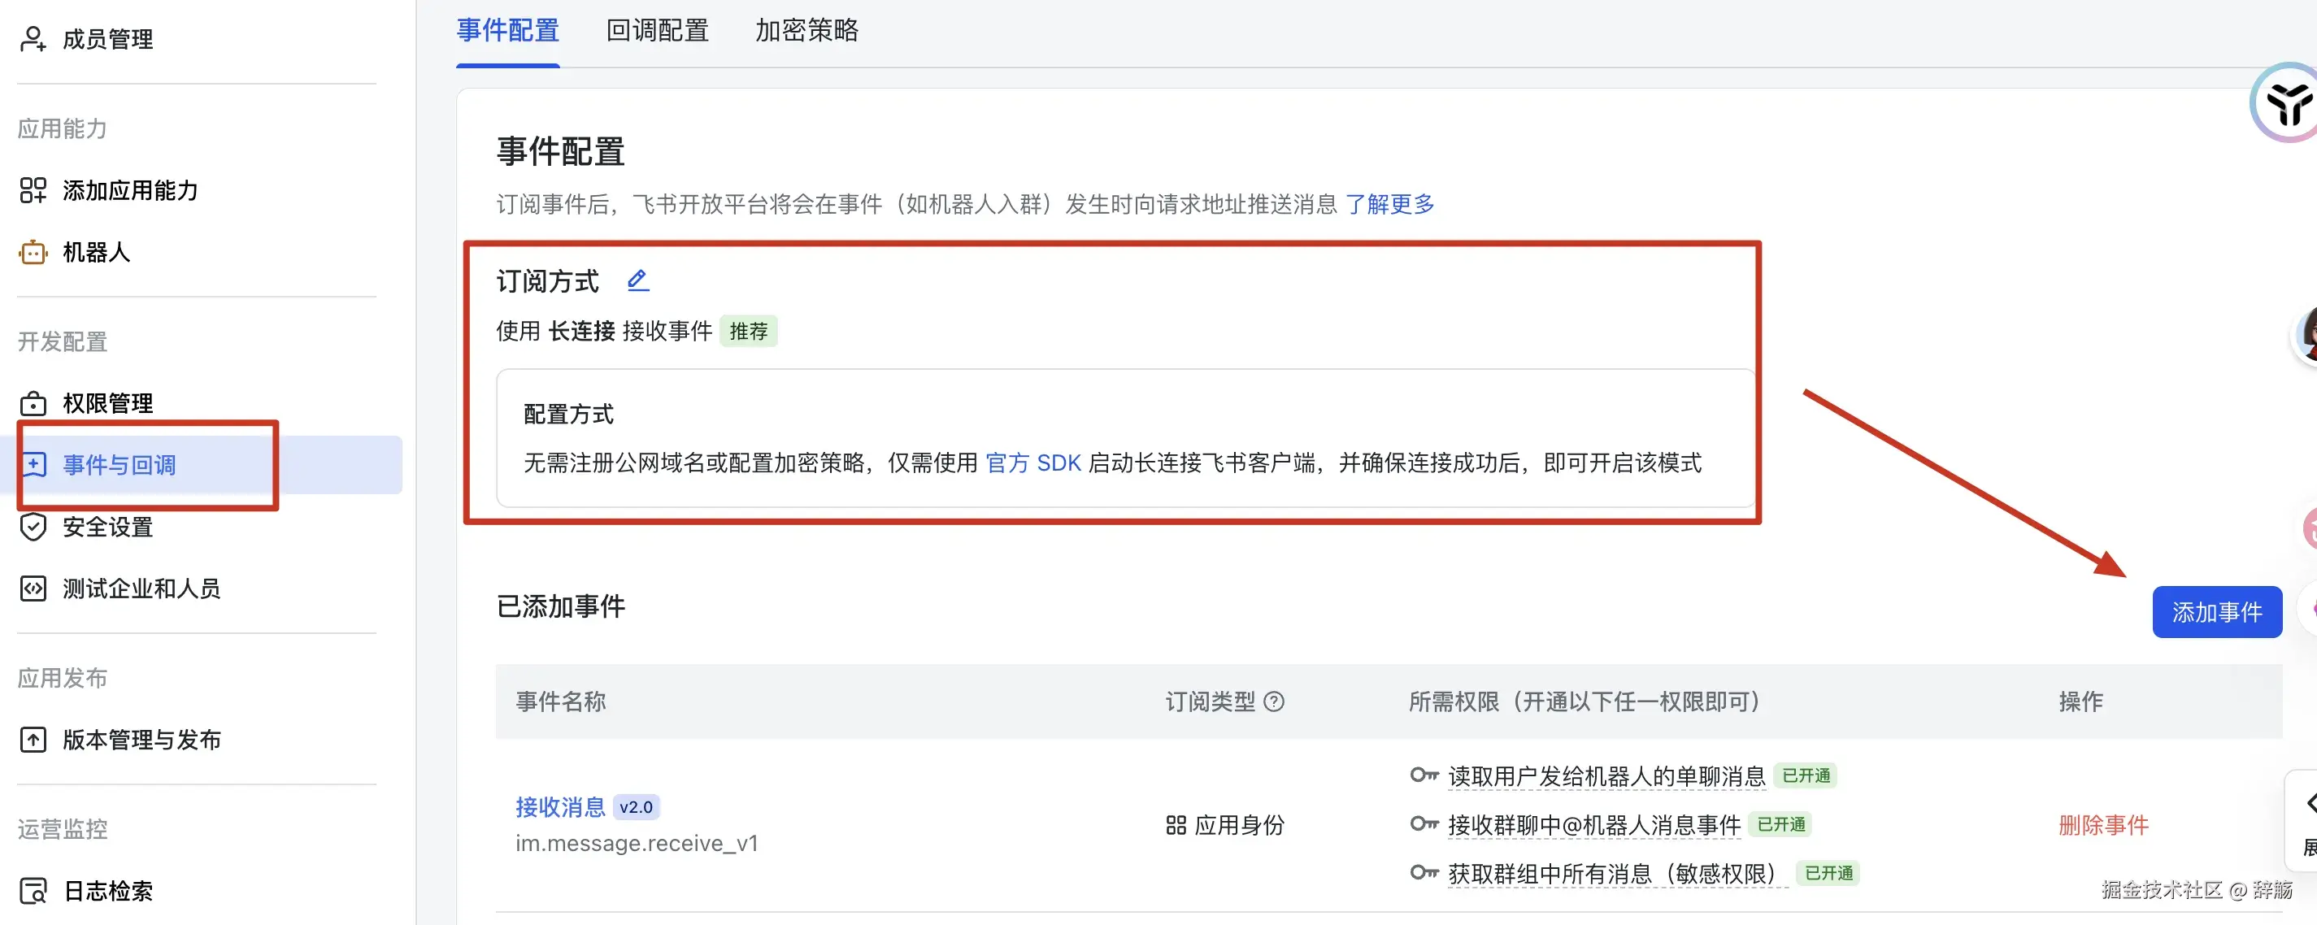Click the 安全设置 shield icon
The image size is (2317, 925).
point(33,527)
